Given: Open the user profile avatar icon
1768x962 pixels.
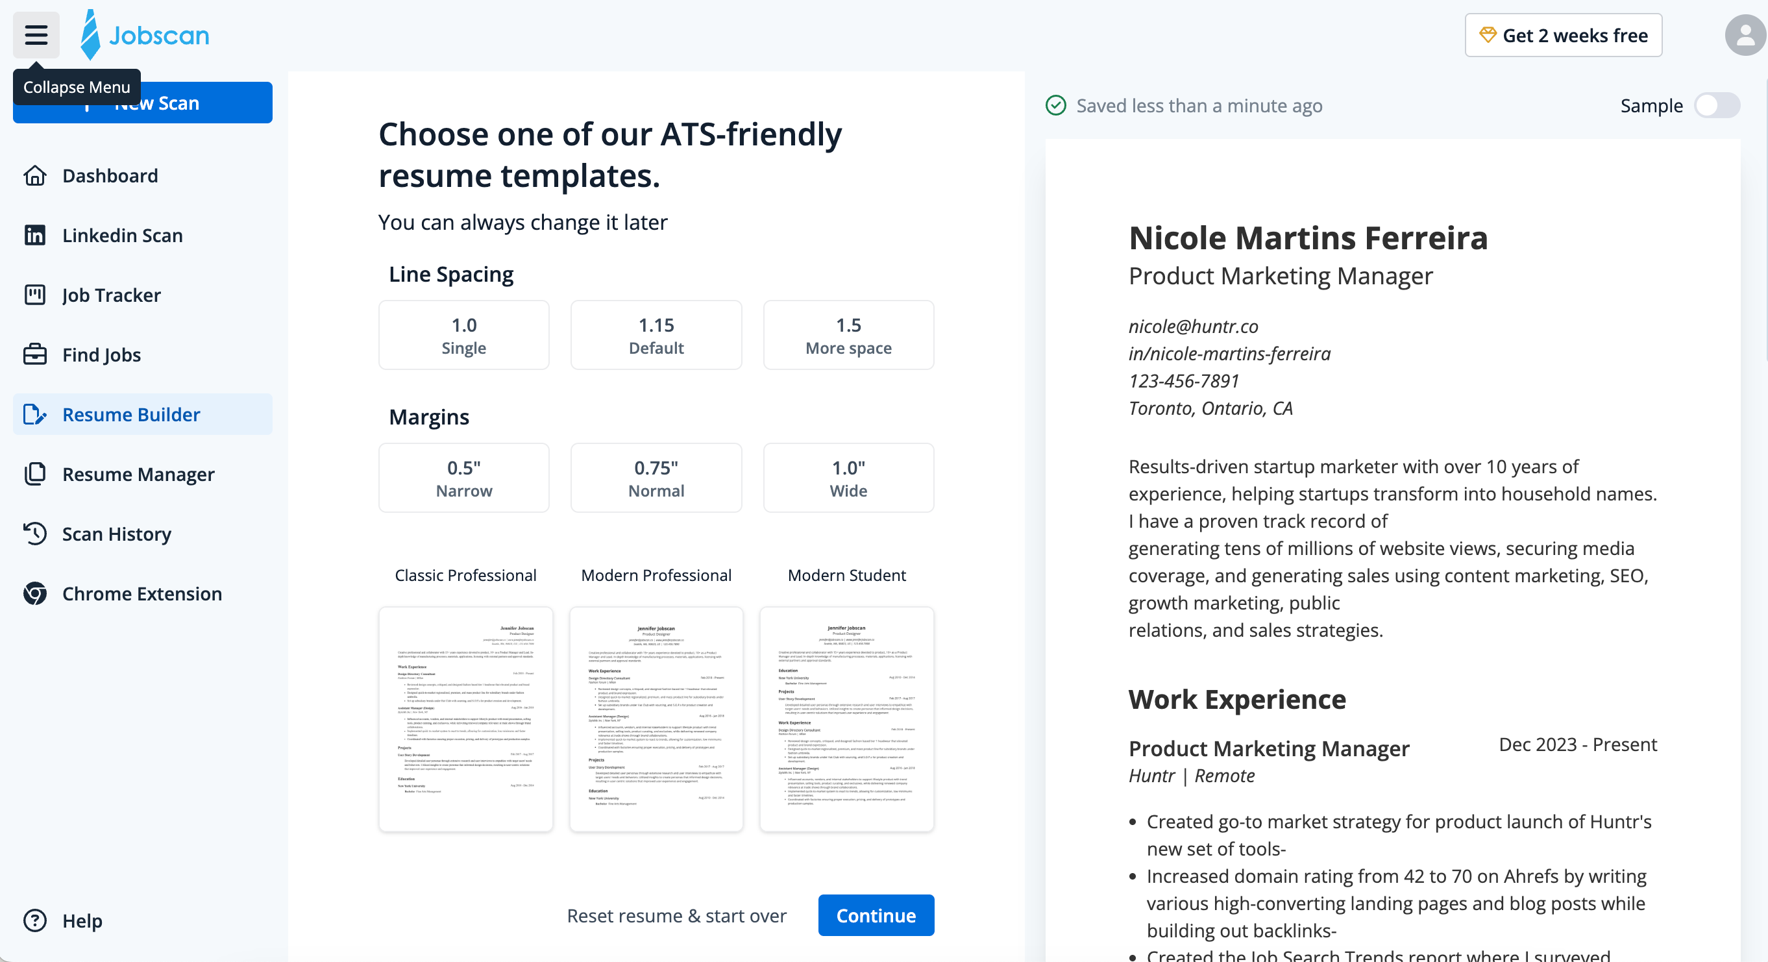Looking at the screenshot, I should (x=1744, y=35).
